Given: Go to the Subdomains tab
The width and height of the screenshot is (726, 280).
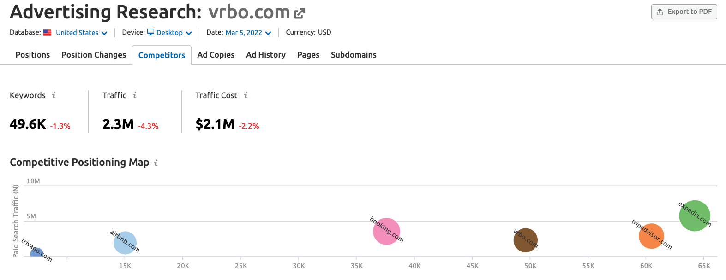Looking at the screenshot, I should (x=354, y=55).
